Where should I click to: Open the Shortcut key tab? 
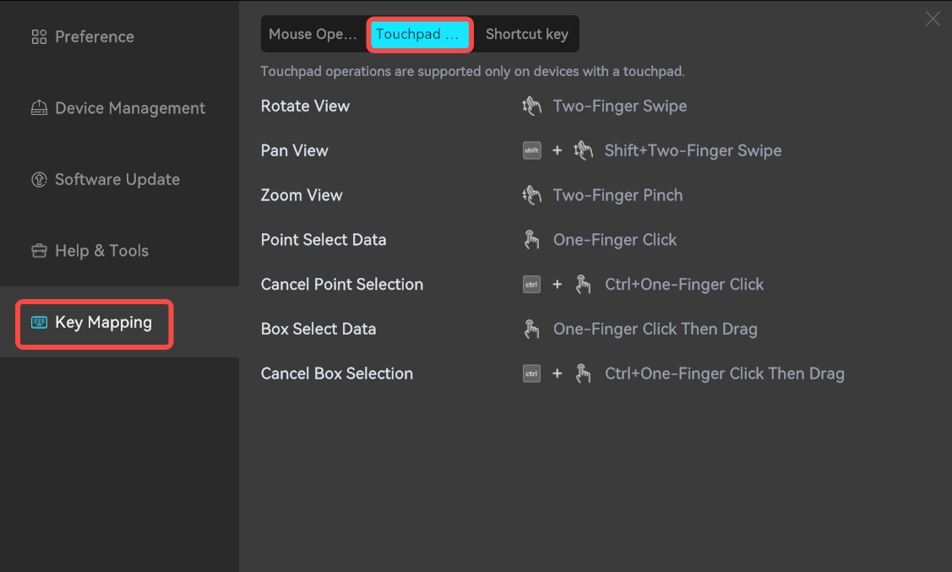(526, 34)
